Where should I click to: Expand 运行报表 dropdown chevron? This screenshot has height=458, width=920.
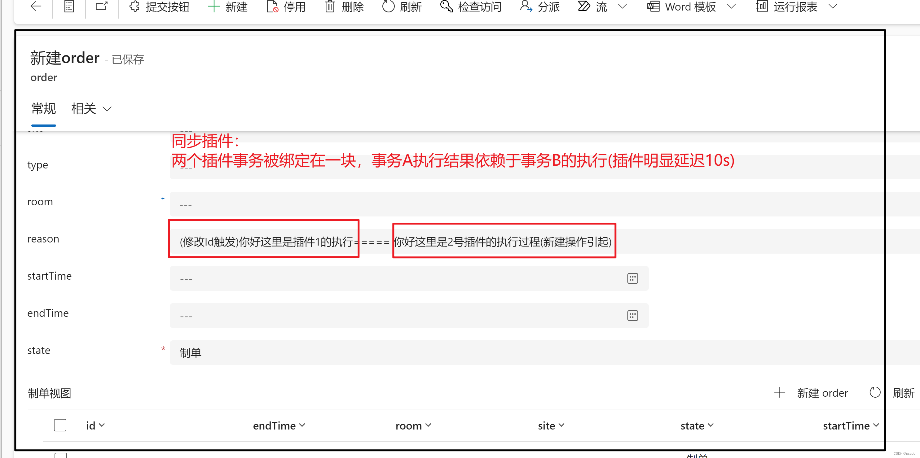833,6
